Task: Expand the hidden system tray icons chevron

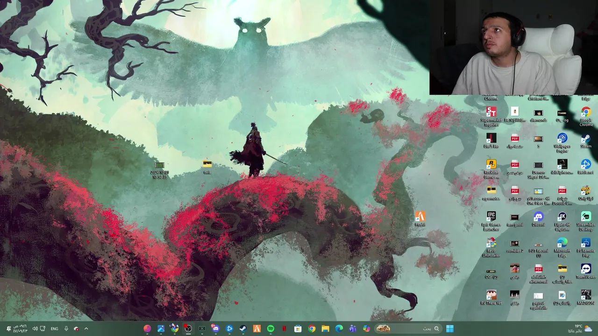Action: coord(86,329)
